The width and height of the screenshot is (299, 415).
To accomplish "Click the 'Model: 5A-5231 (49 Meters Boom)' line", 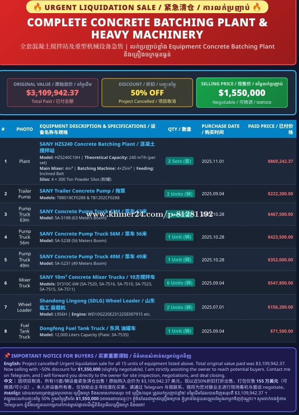I will pos(73,264).
